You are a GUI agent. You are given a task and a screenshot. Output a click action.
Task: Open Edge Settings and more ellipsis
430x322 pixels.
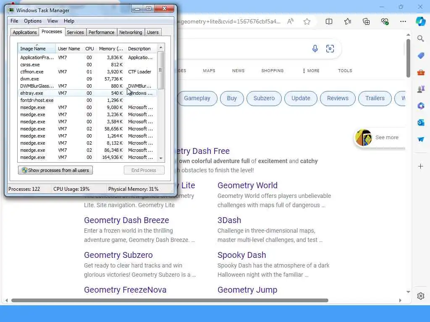[x=403, y=21]
